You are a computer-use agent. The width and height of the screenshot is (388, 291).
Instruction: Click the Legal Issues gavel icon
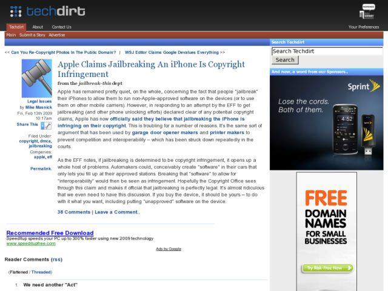pos(36,78)
